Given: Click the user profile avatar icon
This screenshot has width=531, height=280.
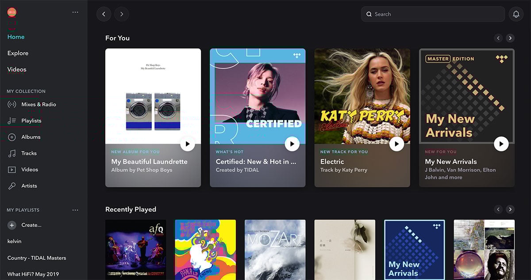Looking at the screenshot, I should (x=12, y=12).
